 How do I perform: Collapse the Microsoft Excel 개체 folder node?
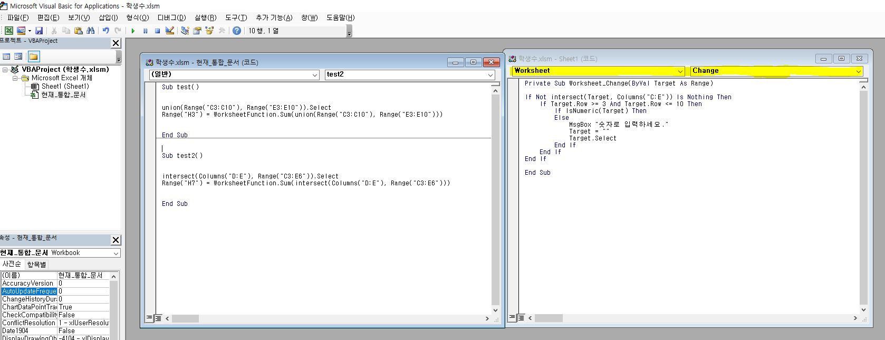pos(15,78)
